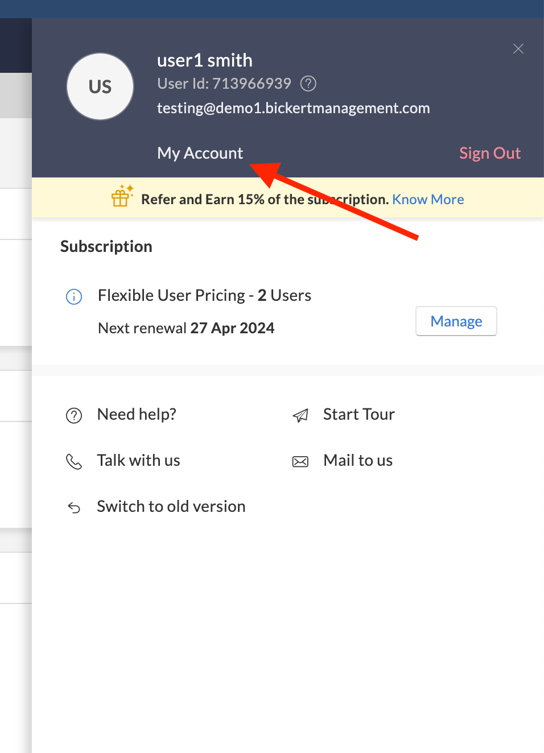Close the user profile panel

[518, 49]
